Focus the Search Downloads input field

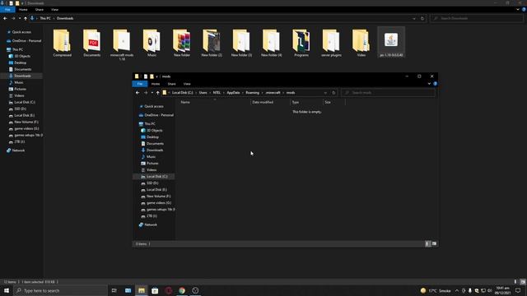click(477, 18)
